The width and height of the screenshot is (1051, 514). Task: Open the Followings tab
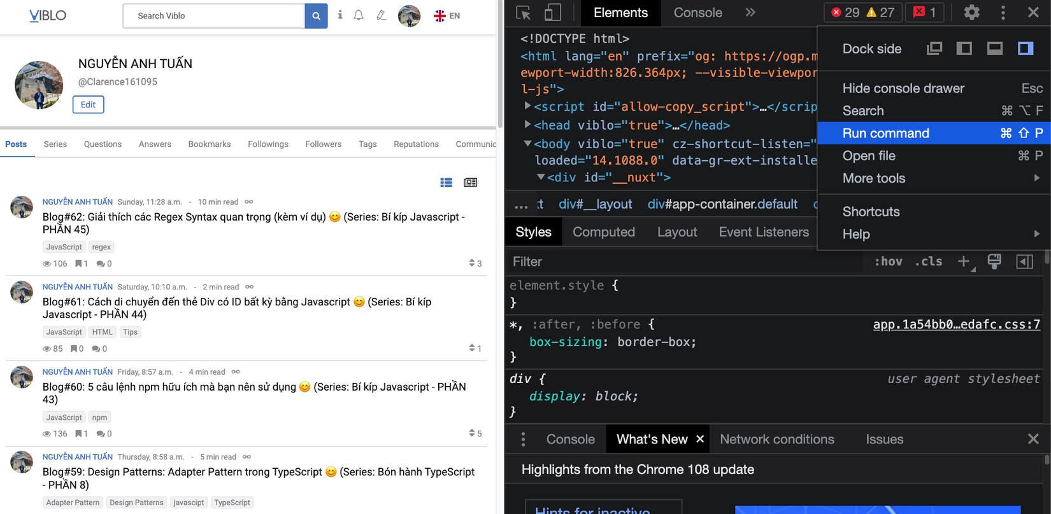[268, 144]
